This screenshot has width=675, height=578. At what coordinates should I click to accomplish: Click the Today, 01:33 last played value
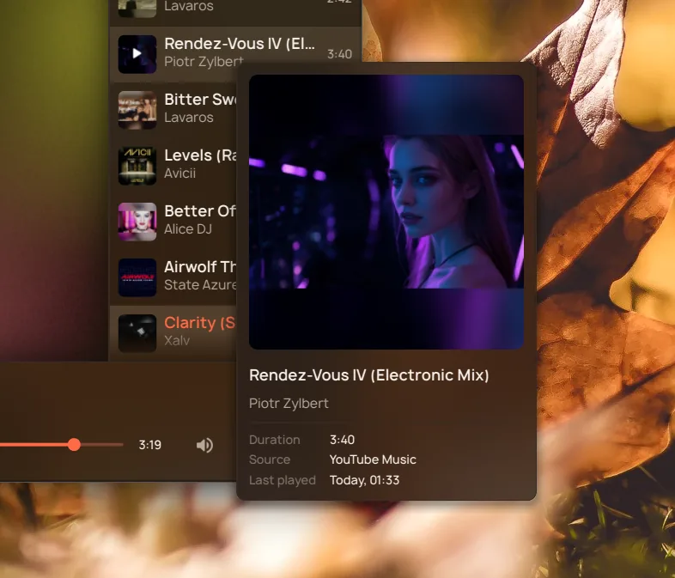point(365,480)
